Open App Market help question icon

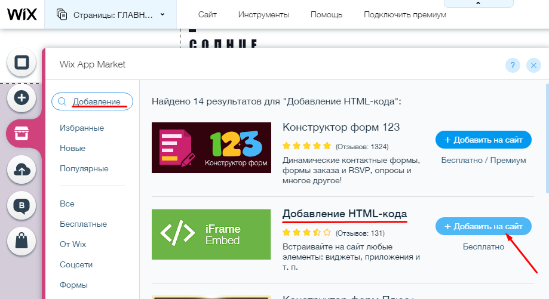(513, 65)
